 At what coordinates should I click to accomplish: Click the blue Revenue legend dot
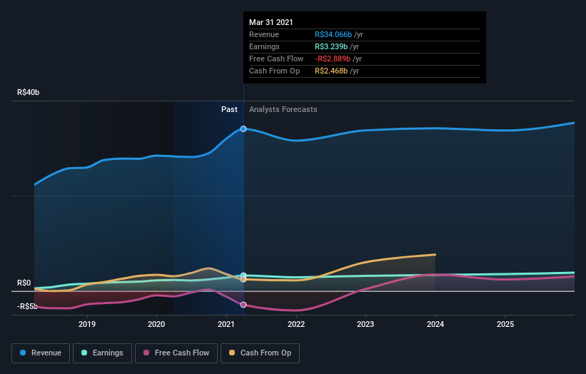point(23,353)
